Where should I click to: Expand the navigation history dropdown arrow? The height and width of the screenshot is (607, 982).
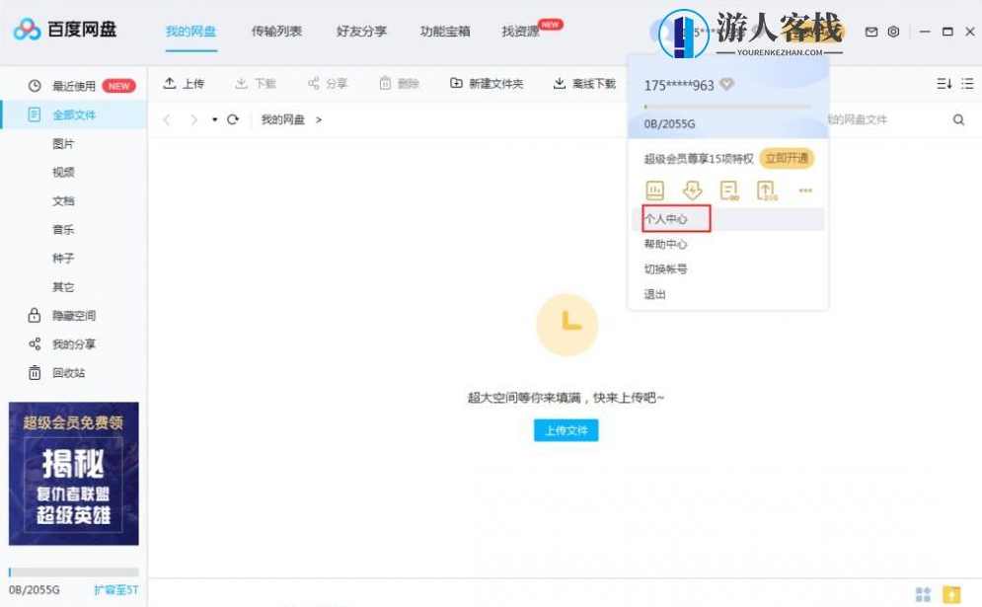[x=215, y=120]
